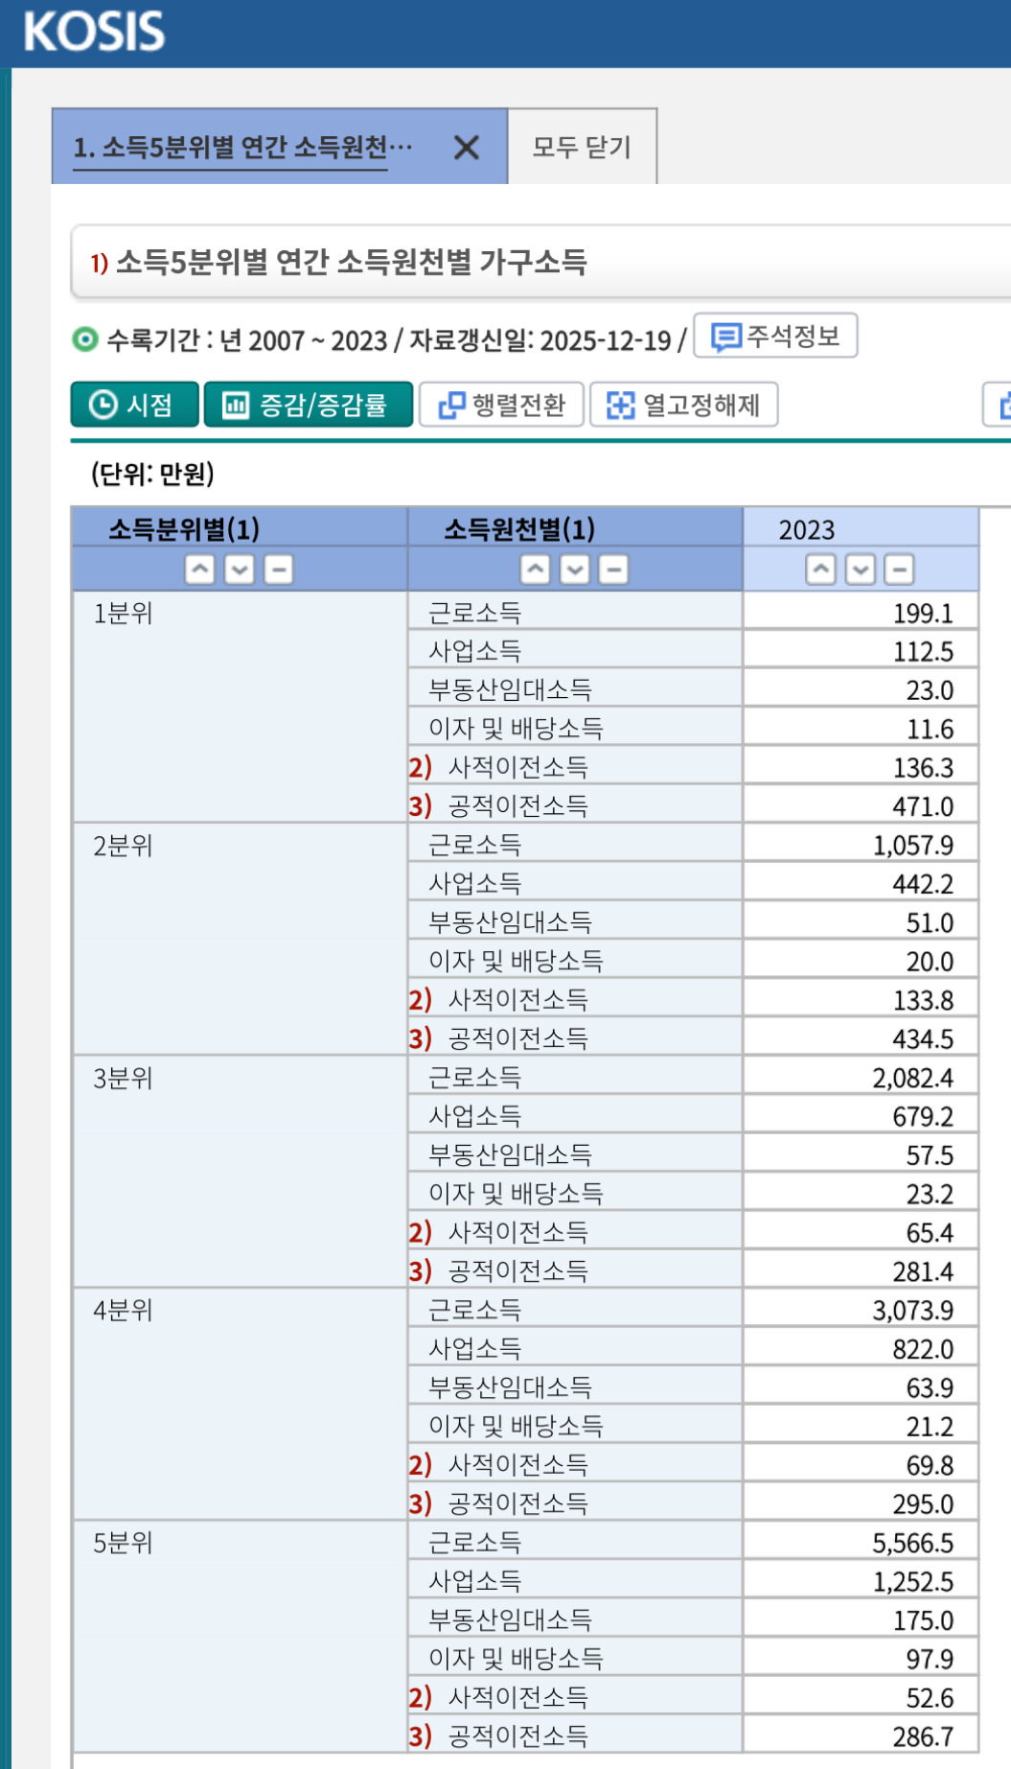Collapse the 소득원천별(1) column with minus icon
The height and width of the screenshot is (1769, 1011).
613,570
